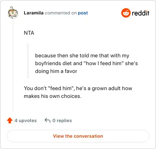Select the "0 replies" count

click(62, 121)
